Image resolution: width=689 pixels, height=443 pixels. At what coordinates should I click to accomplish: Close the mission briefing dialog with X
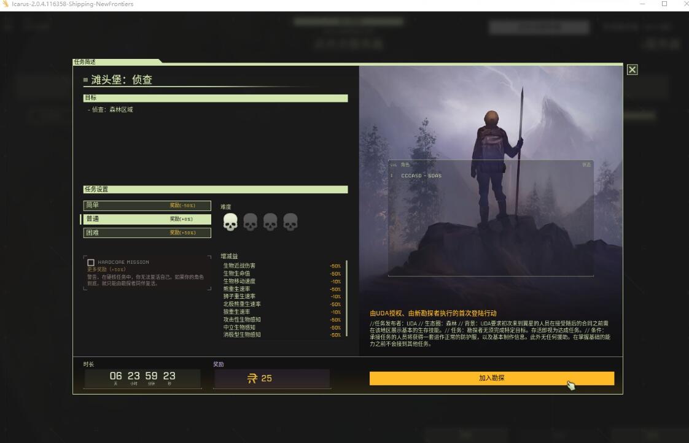tap(632, 70)
